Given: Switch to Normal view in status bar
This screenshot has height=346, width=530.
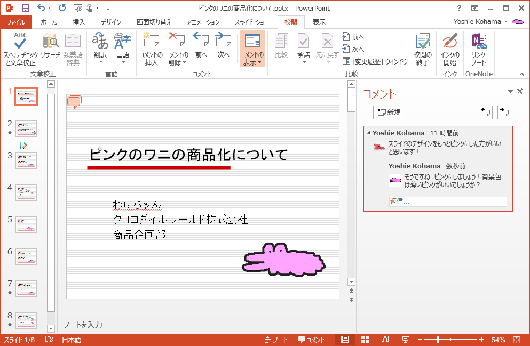Looking at the screenshot, I should (345, 339).
